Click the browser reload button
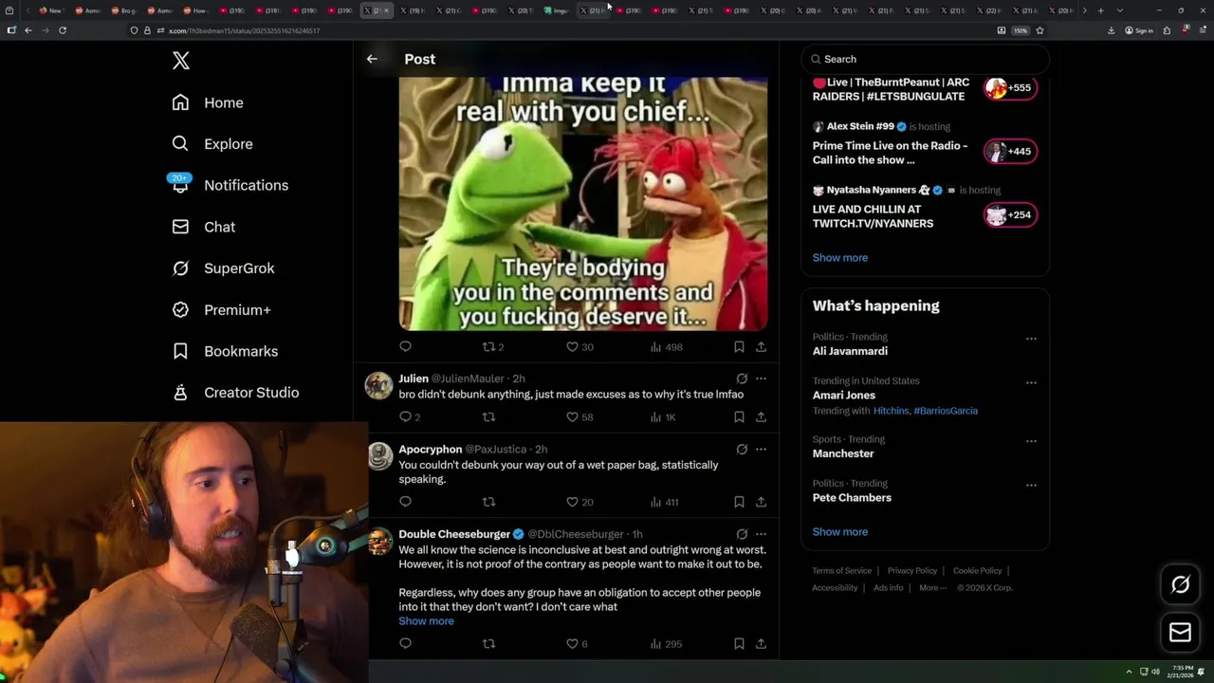Image resolution: width=1214 pixels, height=683 pixels. point(63,30)
